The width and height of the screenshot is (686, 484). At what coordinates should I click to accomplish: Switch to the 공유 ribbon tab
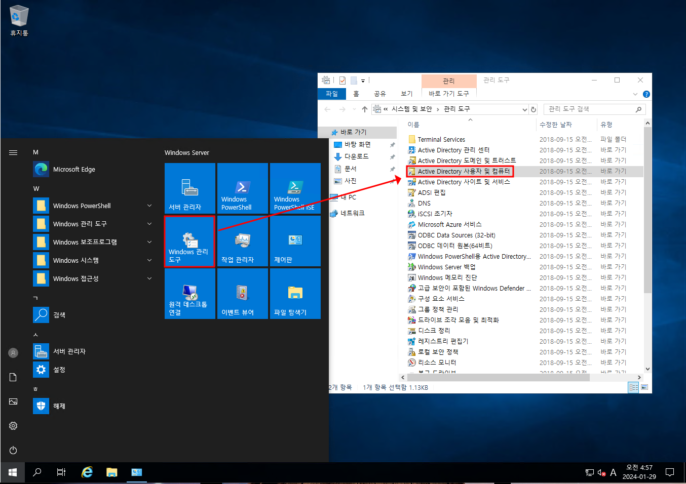[380, 94]
